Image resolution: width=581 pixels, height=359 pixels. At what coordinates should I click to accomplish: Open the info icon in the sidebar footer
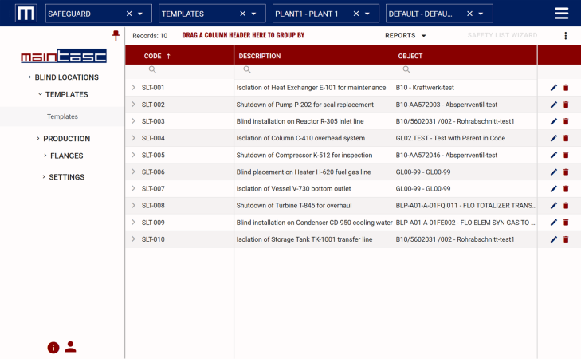tap(53, 348)
